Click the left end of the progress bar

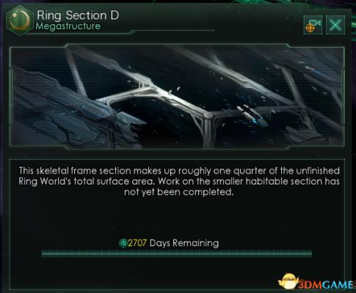pyautogui.click(x=43, y=253)
